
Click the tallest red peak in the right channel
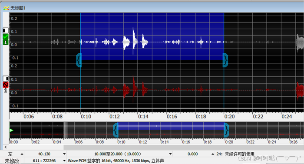133,89
